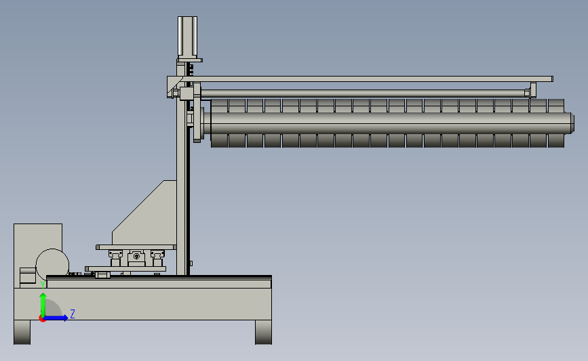Click the blue Z axis arrow of triad
Viewport: 588px width, 361px height.
tap(56, 318)
